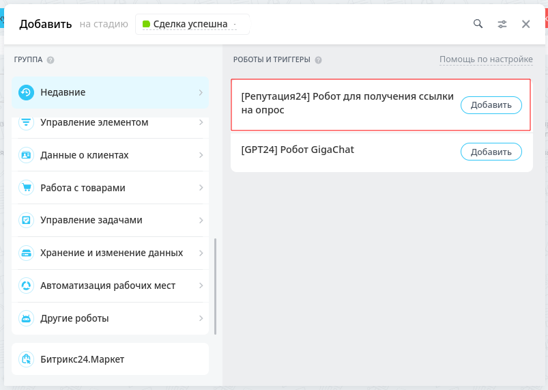Click the Битрикс24.Маркет bag icon
The image size is (548, 390).
tap(26, 359)
